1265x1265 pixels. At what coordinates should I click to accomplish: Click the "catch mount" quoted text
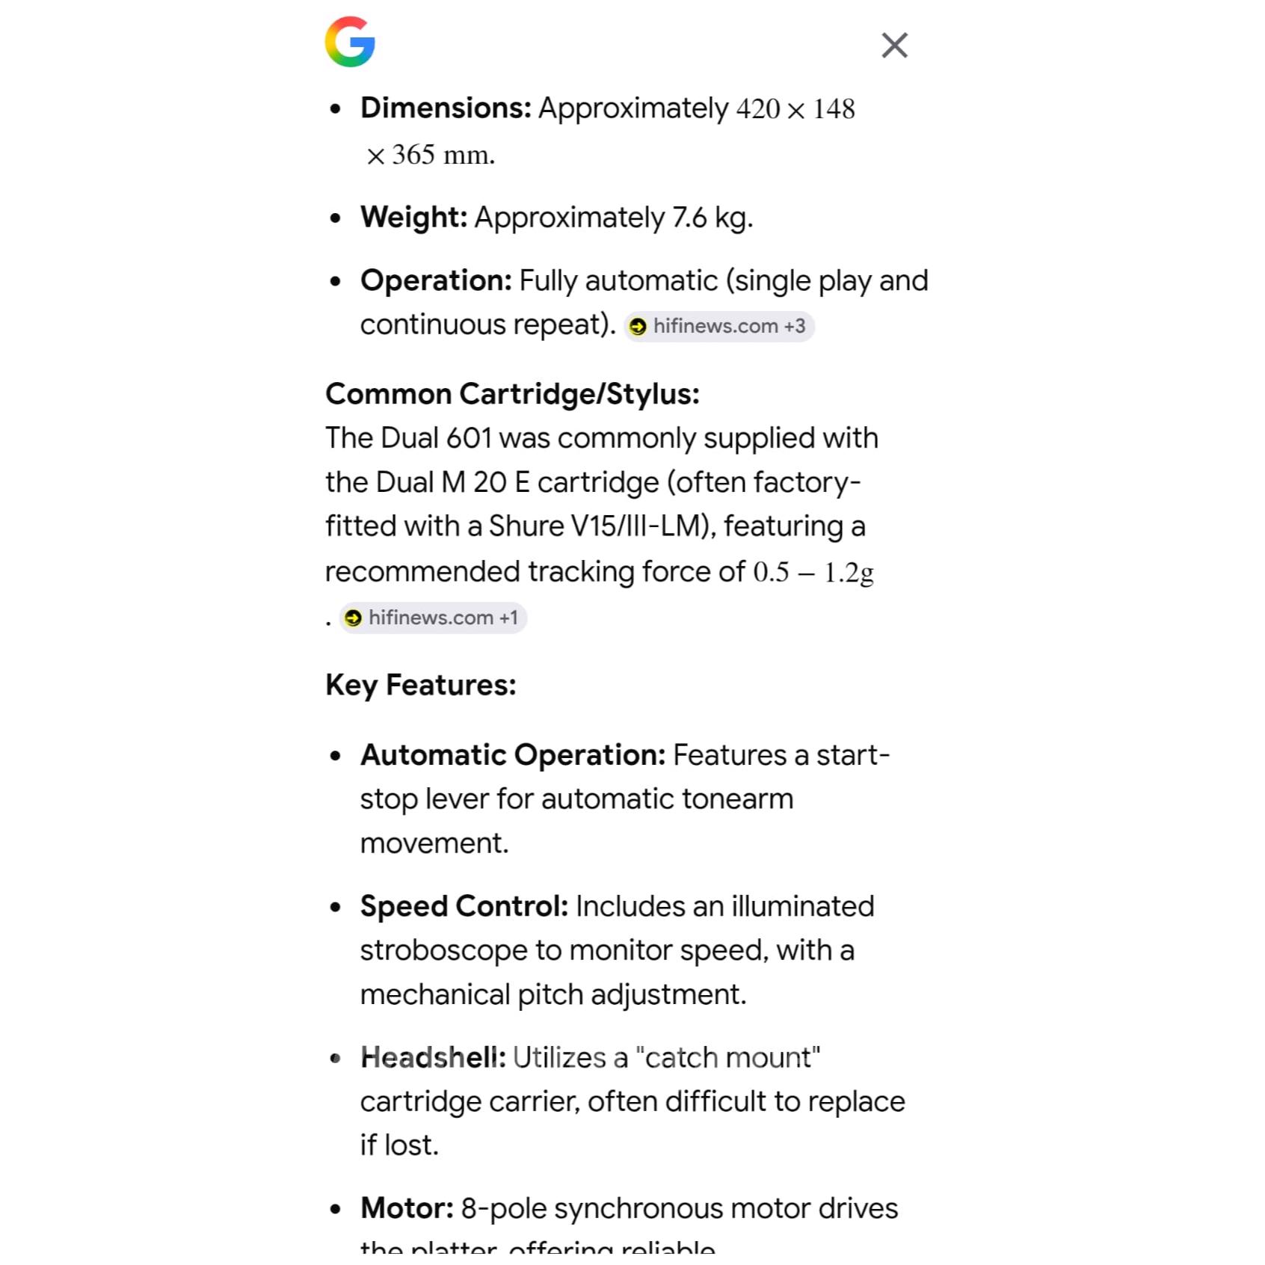(x=727, y=1058)
